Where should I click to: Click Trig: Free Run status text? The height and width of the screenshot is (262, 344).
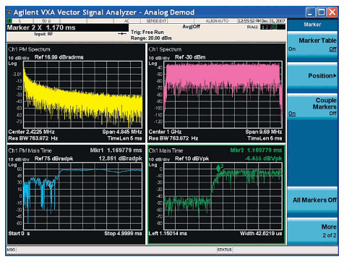(x=147, y=32)
